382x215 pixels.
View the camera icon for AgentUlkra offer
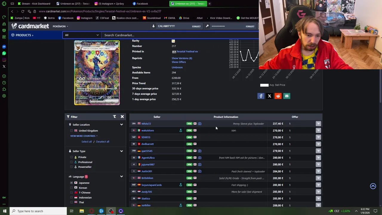click(x=200, y=158)
